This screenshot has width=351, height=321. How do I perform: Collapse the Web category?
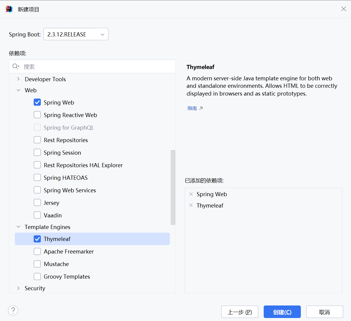click(18, 90)
